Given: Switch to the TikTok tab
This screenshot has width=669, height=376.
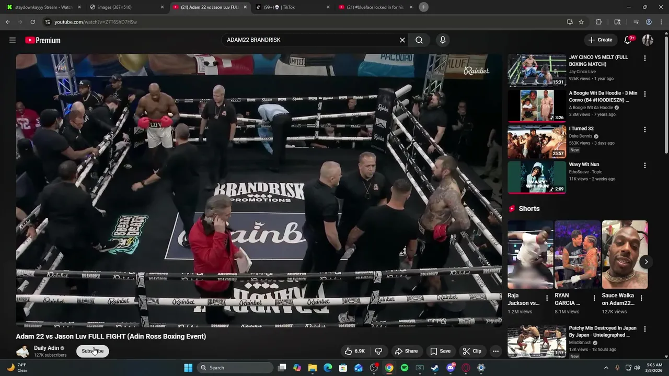Looking at the screenshot, I should pos(293,7).
